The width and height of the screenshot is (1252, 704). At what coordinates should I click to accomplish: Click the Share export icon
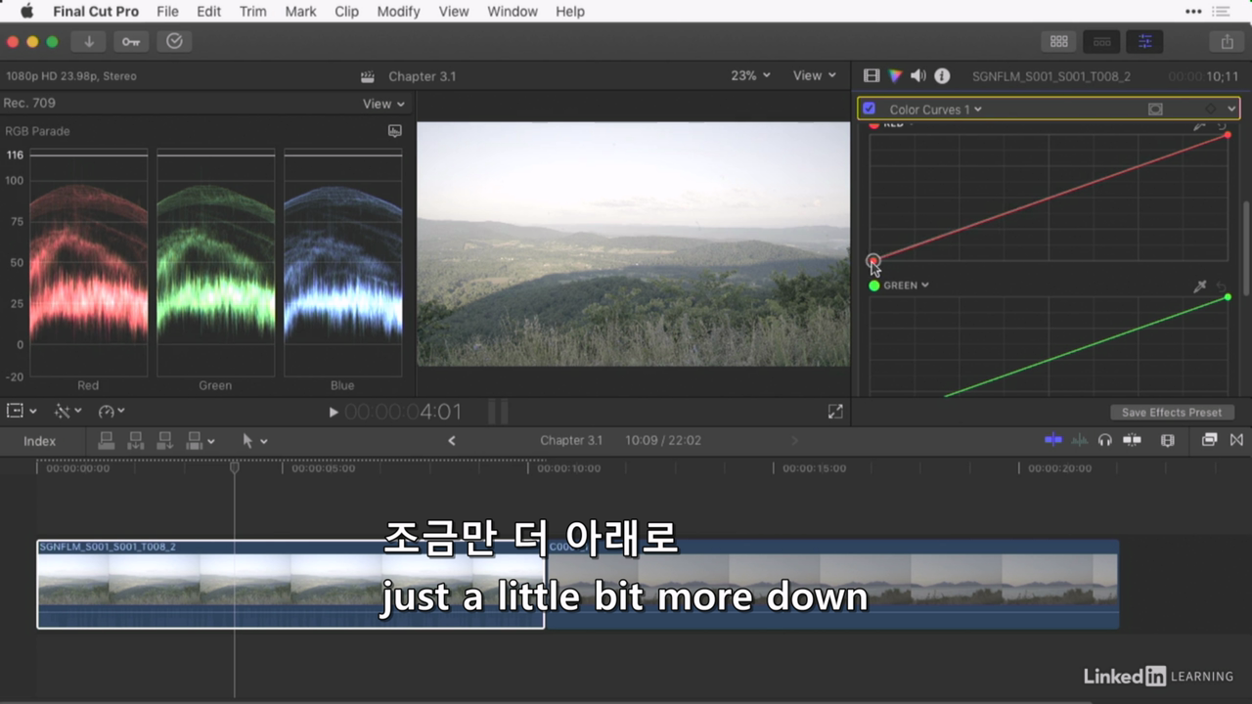(1227, 42)
